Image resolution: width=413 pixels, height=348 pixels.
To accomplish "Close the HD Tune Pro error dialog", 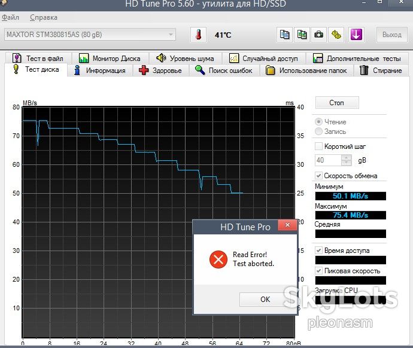I will [x=287, y=225].
